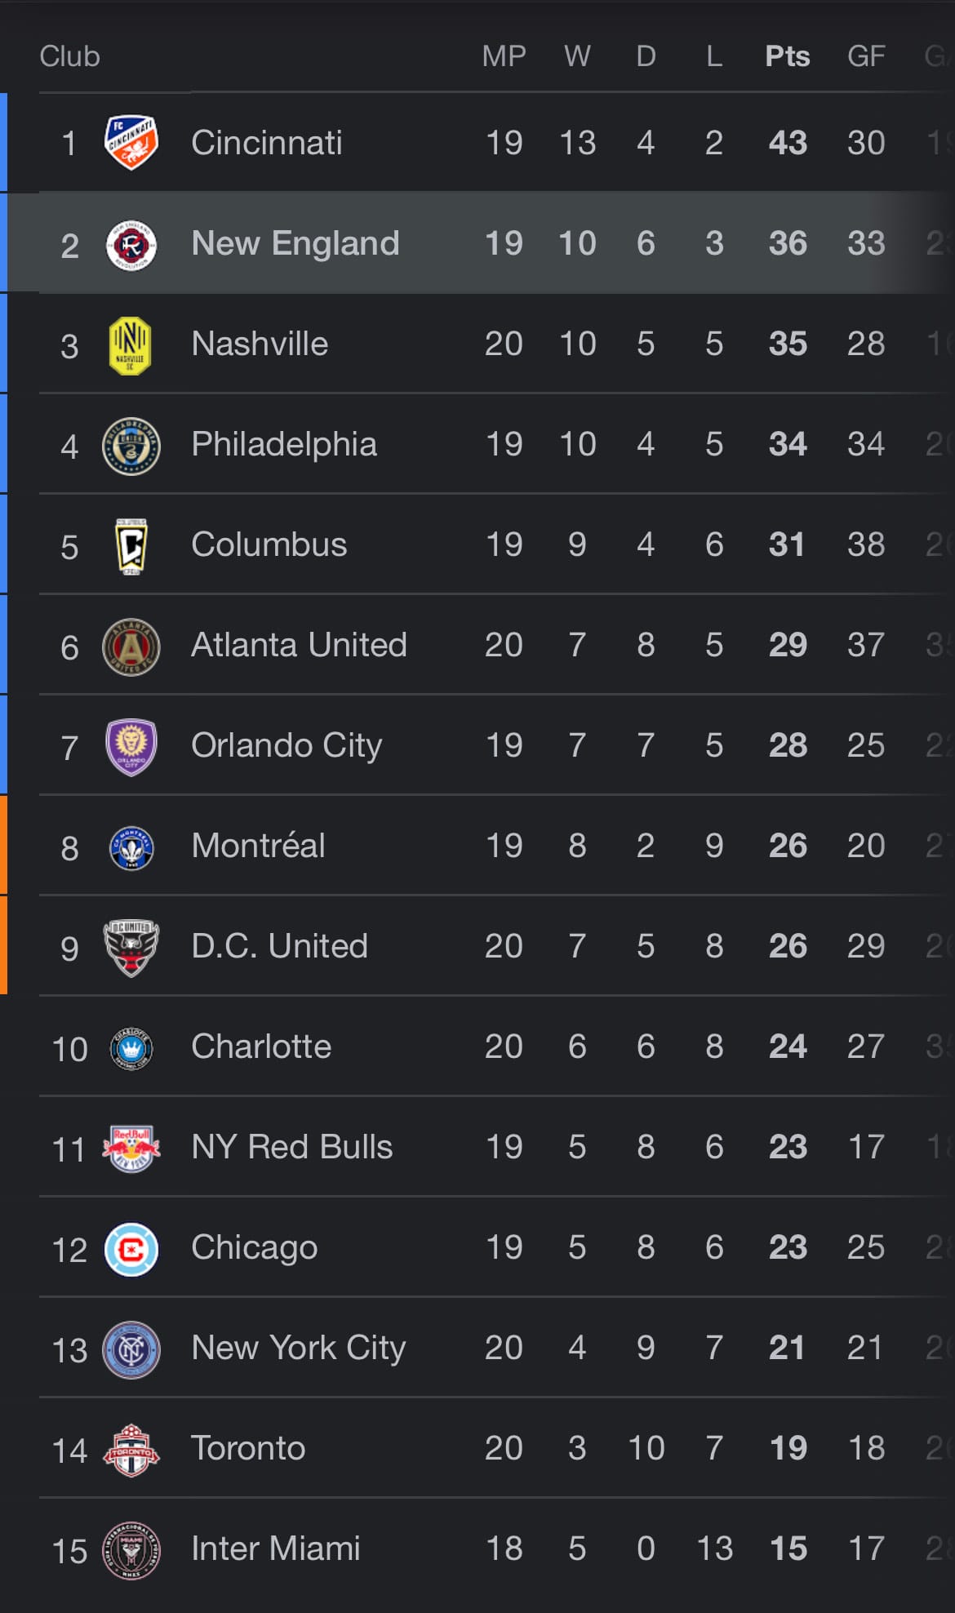
Task: Select the Nashville SC yellow badge
Action: pos(130,345)
